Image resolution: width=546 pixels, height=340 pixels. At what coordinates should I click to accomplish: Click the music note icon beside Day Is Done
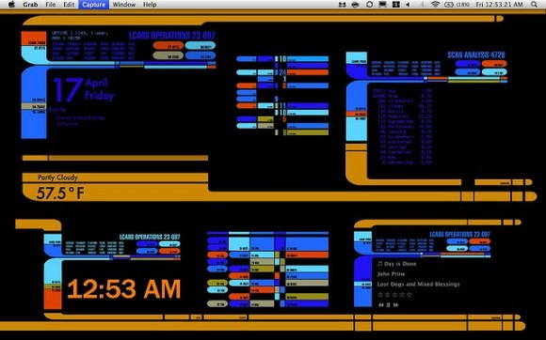380,264
